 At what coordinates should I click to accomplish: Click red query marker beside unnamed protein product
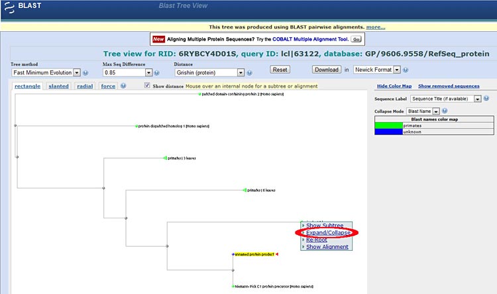point(277,254)
